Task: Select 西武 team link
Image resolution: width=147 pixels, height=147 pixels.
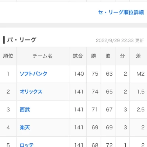Action: pyautogui.click(x=25, y=110)
